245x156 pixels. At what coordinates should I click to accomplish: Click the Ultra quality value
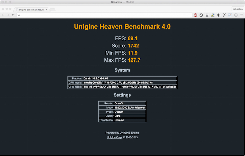tap(130, 116)
